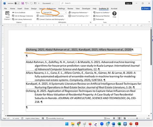Open Customize Quick Access Toolbar dropdown

pos(39,3)
